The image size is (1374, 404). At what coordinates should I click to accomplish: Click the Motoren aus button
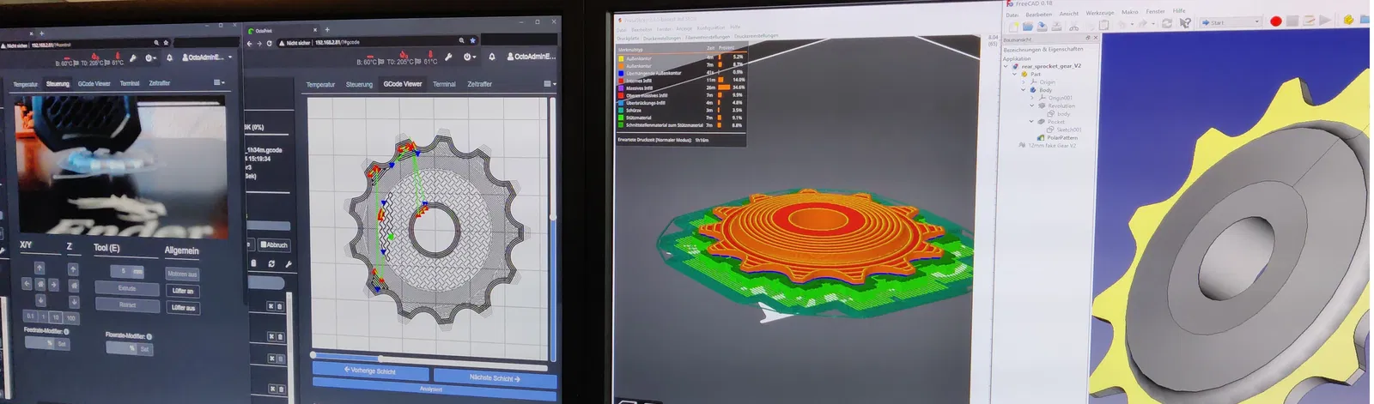click(182, 274)
